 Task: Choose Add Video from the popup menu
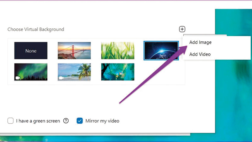(x=200, y=54)
